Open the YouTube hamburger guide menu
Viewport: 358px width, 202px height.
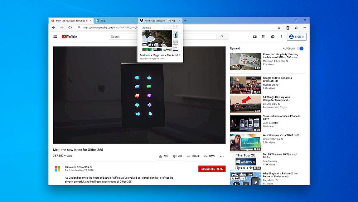click(55, 37)
